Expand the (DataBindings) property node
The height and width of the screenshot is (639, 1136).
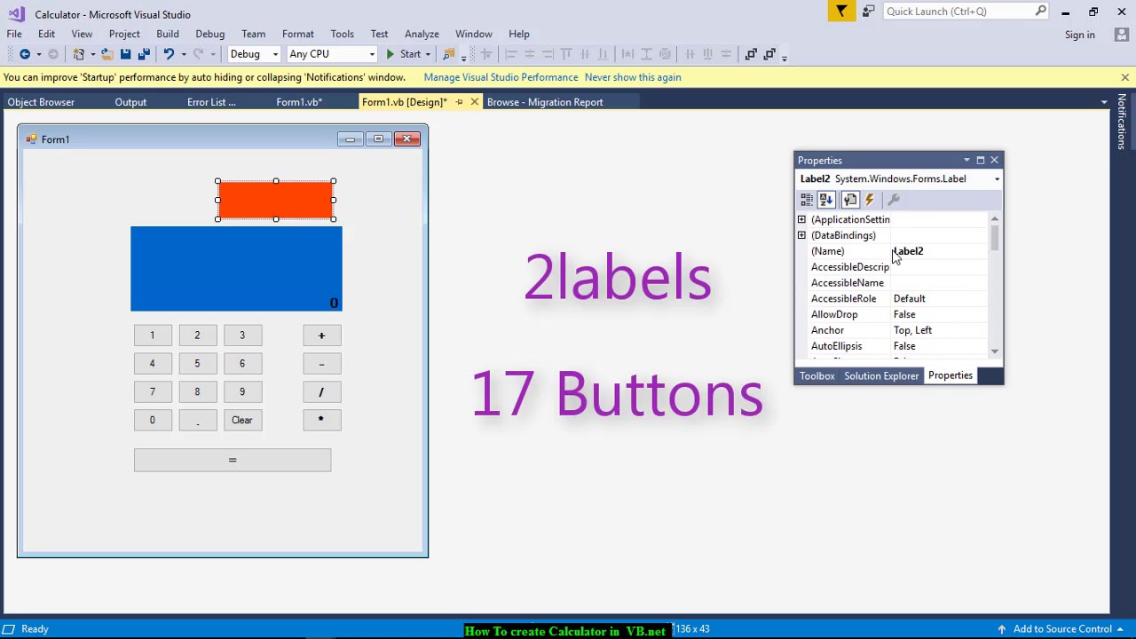point(801,235)
